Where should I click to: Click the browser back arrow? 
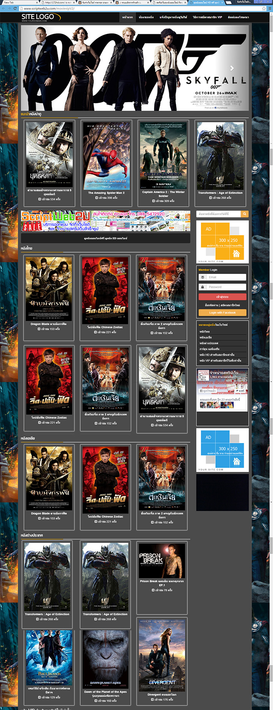(4, 8)
